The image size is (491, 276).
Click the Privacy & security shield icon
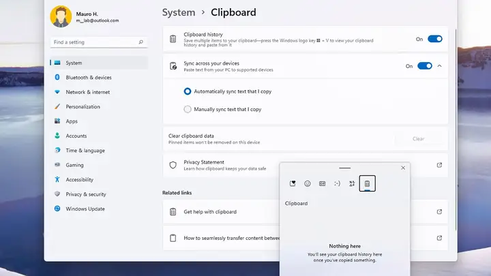[57, 194]
